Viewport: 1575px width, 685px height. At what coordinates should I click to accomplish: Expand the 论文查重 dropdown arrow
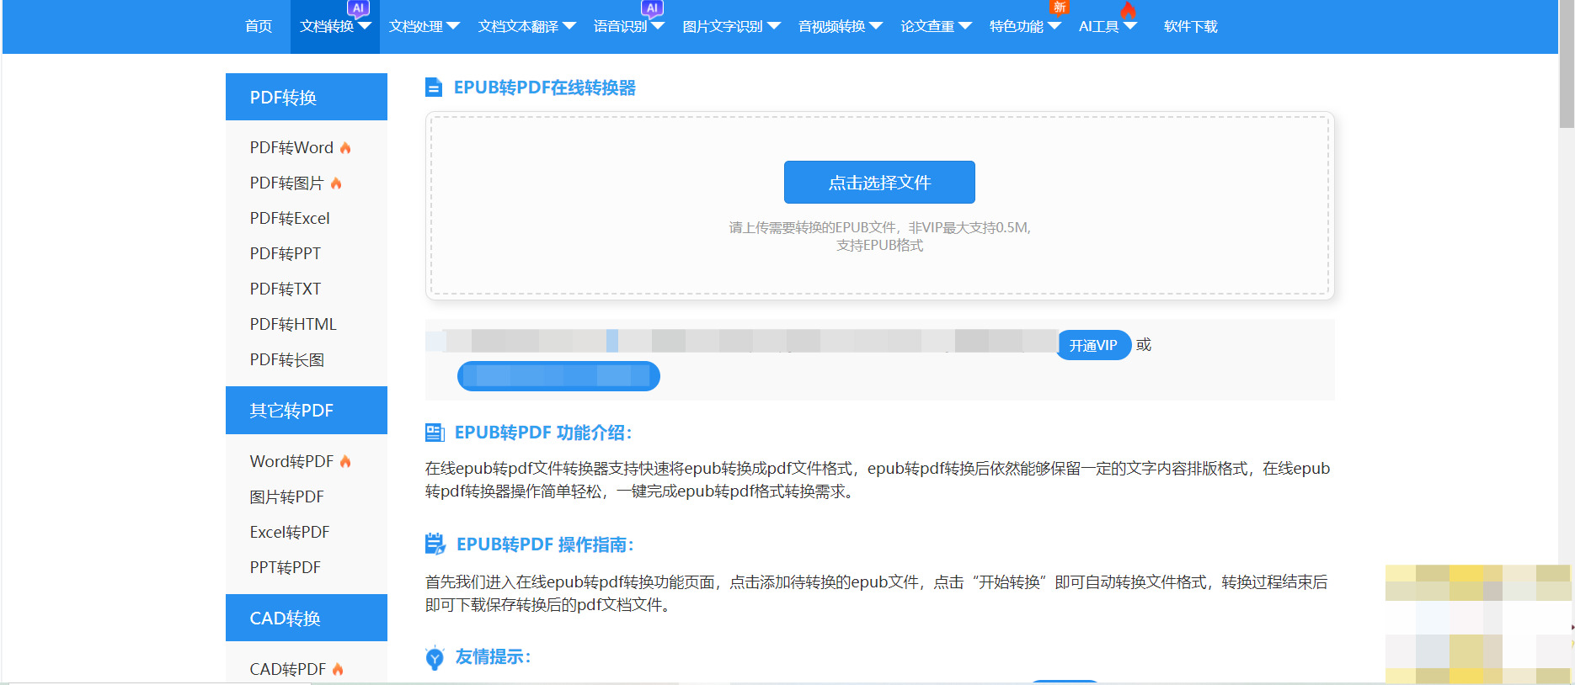[965, 26]
